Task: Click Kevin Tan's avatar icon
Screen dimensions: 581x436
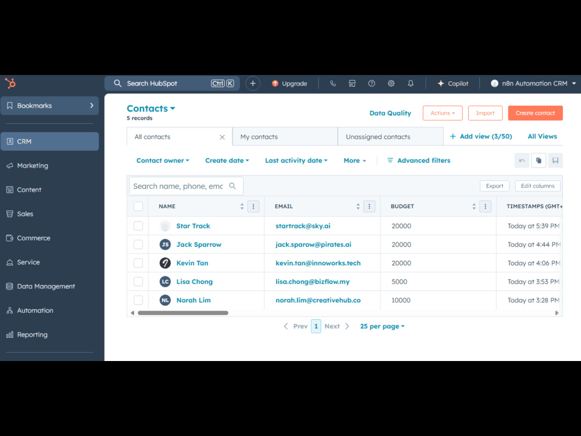Action: tap(165, 263)
